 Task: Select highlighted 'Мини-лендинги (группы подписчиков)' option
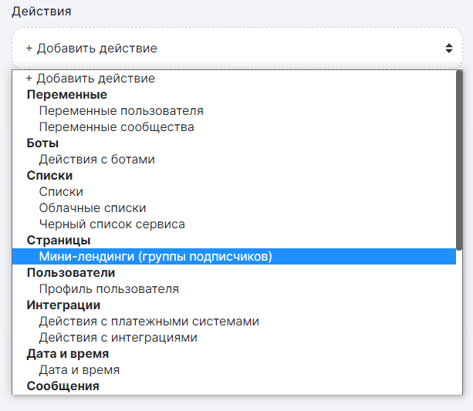click(156, 257)
